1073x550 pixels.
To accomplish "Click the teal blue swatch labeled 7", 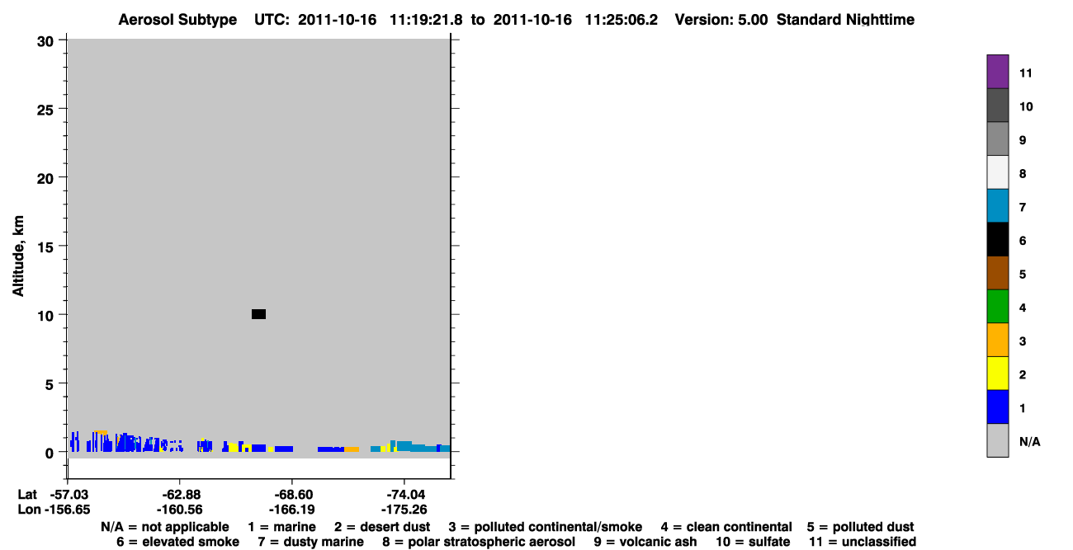I will [x=997, y=206].
